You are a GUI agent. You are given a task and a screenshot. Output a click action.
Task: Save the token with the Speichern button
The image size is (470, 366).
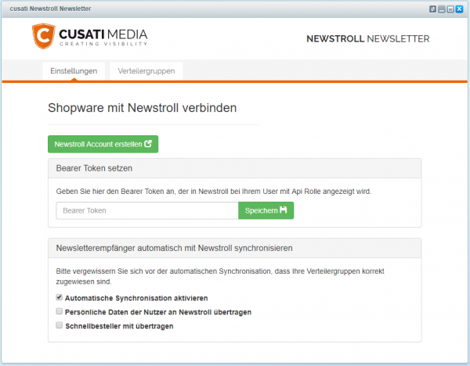tap(266, 210)
